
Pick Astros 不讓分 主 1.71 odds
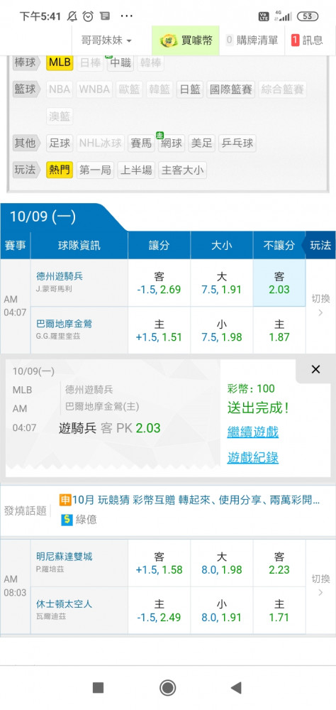(279, 611)
